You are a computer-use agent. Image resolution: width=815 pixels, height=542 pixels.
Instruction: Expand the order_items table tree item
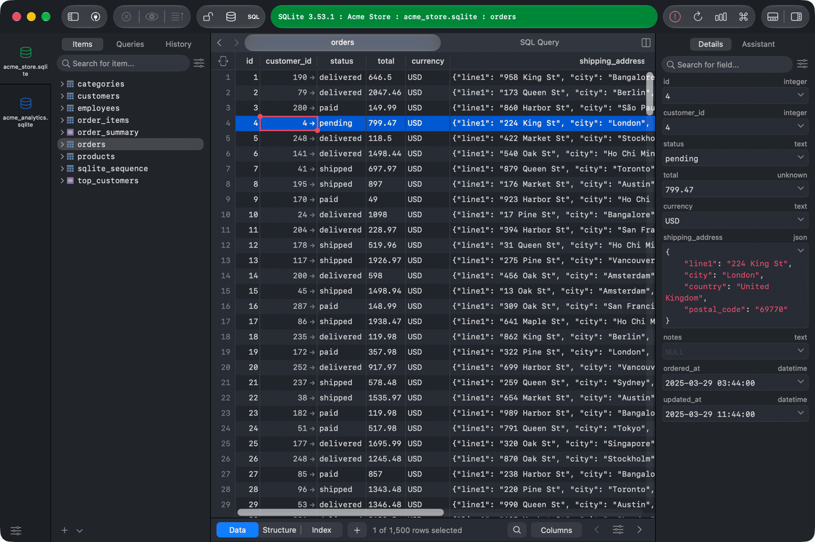62,120
